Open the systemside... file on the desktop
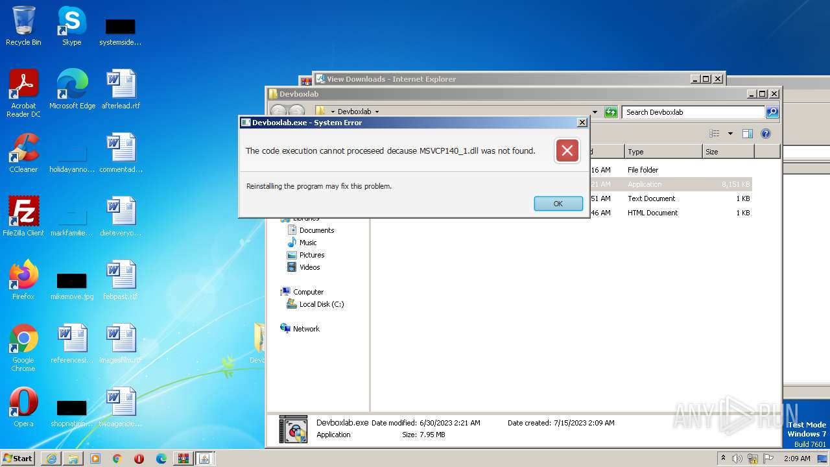830x467 pixels. [x=121, y=32]
